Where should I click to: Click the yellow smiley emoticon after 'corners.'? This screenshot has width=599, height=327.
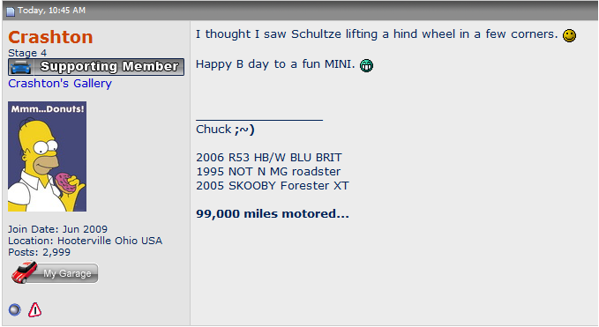[569, 35]
